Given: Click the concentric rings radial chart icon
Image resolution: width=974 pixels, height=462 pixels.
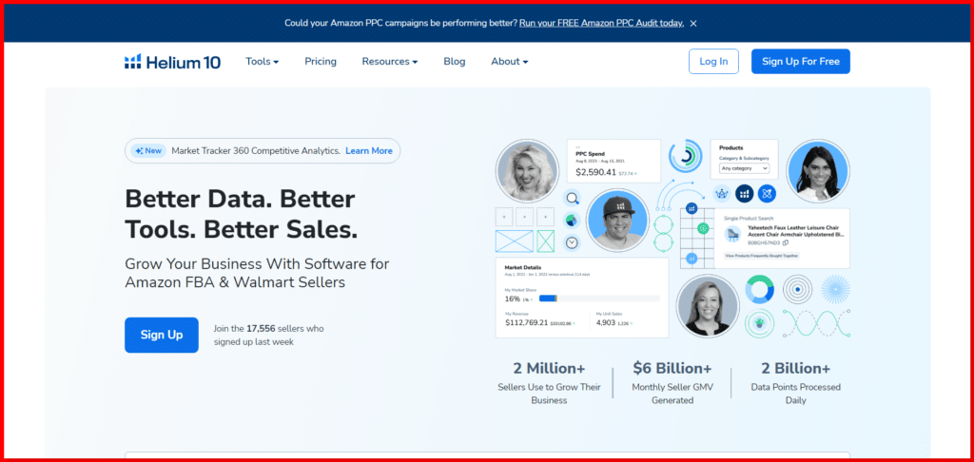Looking at the screenshot, I should [x=685, y=155].
